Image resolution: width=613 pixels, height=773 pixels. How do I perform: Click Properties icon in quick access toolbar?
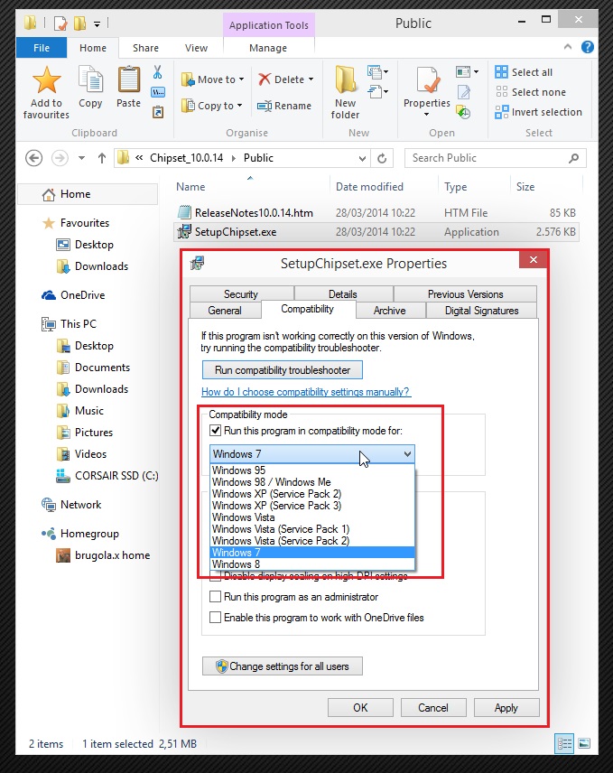click(60, 23)
